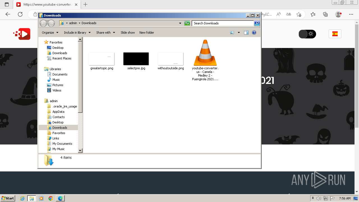Expand the admin breadcrumb arrow
The width and height of the screenshot is (359, 202).
tap(79, 23)
